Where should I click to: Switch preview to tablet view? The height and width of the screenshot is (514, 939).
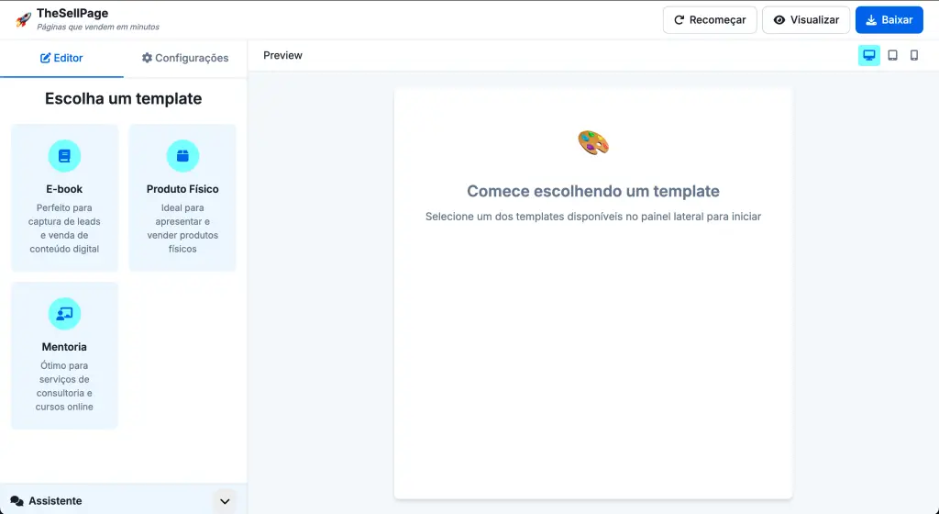tap(892, 55)
